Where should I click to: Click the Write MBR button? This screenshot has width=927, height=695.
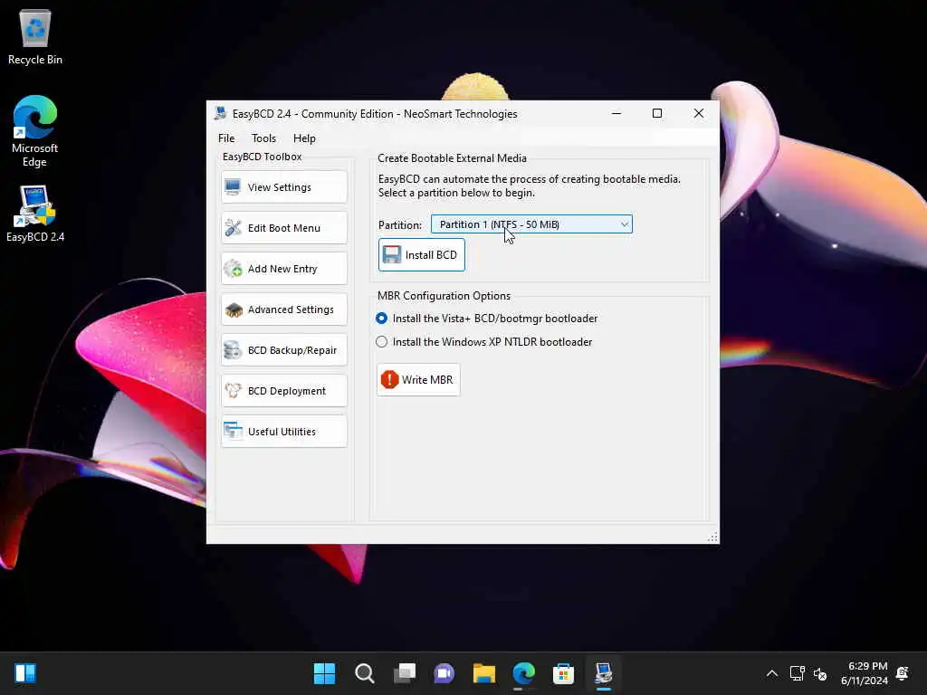tap(418, 379)
